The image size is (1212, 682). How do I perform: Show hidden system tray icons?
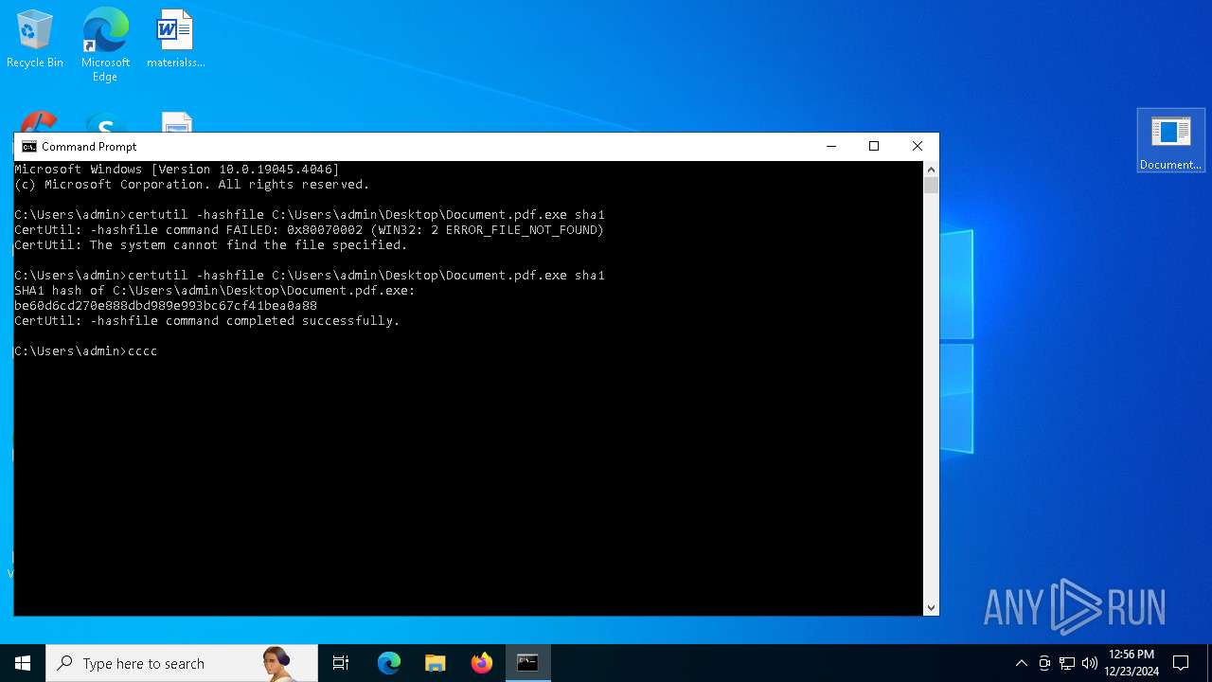(1021, 663)
